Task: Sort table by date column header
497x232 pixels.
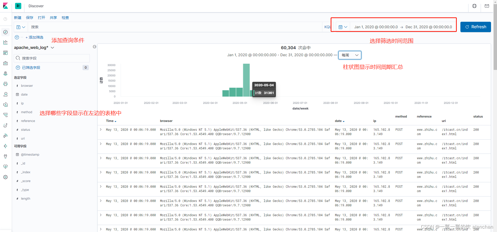Action: click(339, 121)
